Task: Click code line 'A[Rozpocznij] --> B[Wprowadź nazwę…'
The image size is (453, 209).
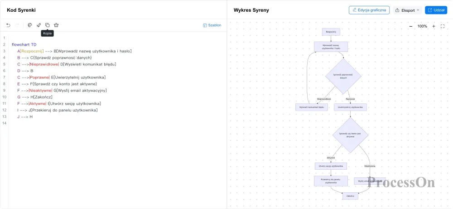Action: point(74,51)
